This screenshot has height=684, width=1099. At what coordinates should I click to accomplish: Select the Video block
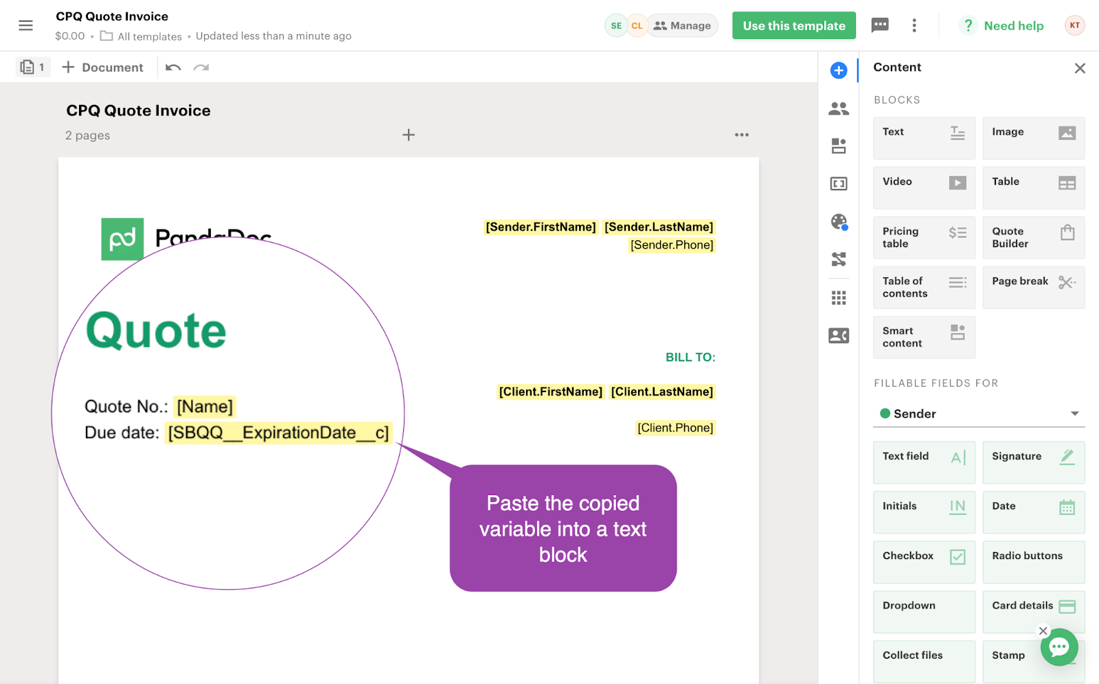pos(924,187)
